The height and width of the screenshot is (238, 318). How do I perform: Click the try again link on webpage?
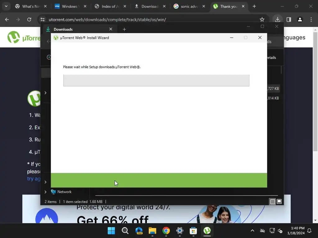point(34,179)
